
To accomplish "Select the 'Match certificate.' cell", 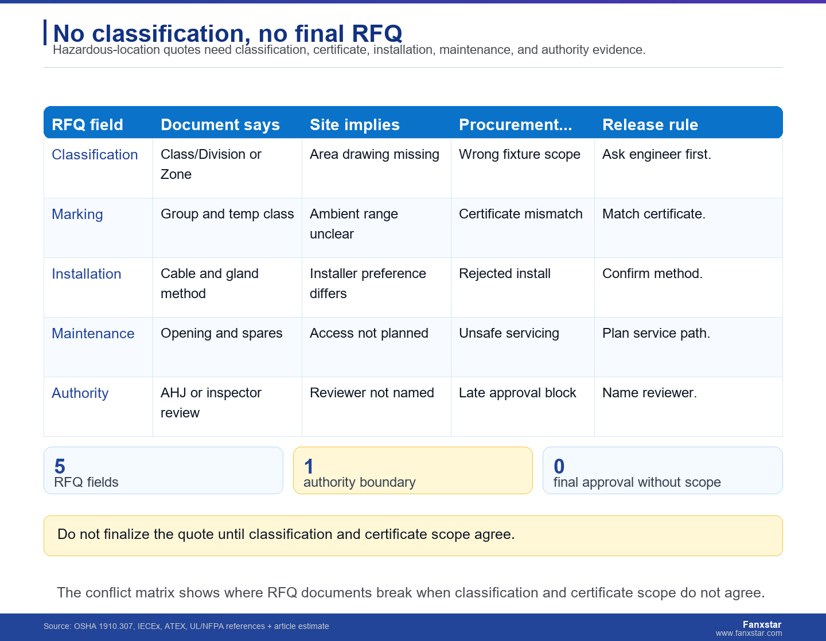I will 688,228.
